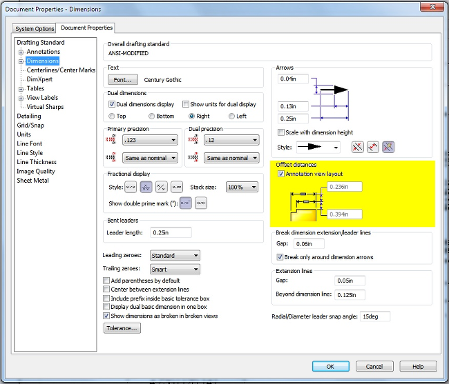Open dual precision .12 dropdown
449x384 pixels.
(231, 140)
